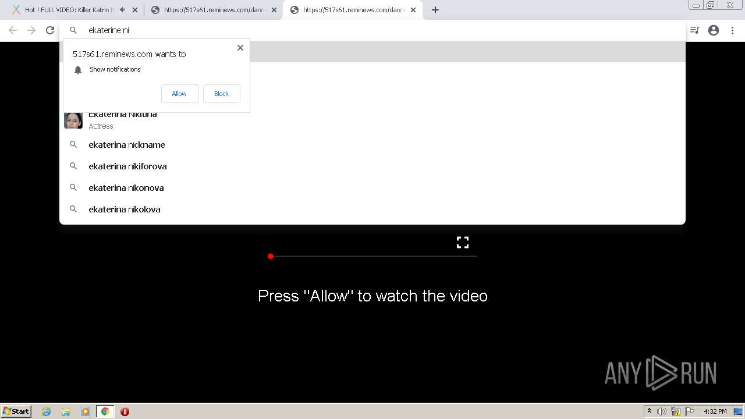Block notifications from 517s61.reminews.com

(x=221, y=94)
